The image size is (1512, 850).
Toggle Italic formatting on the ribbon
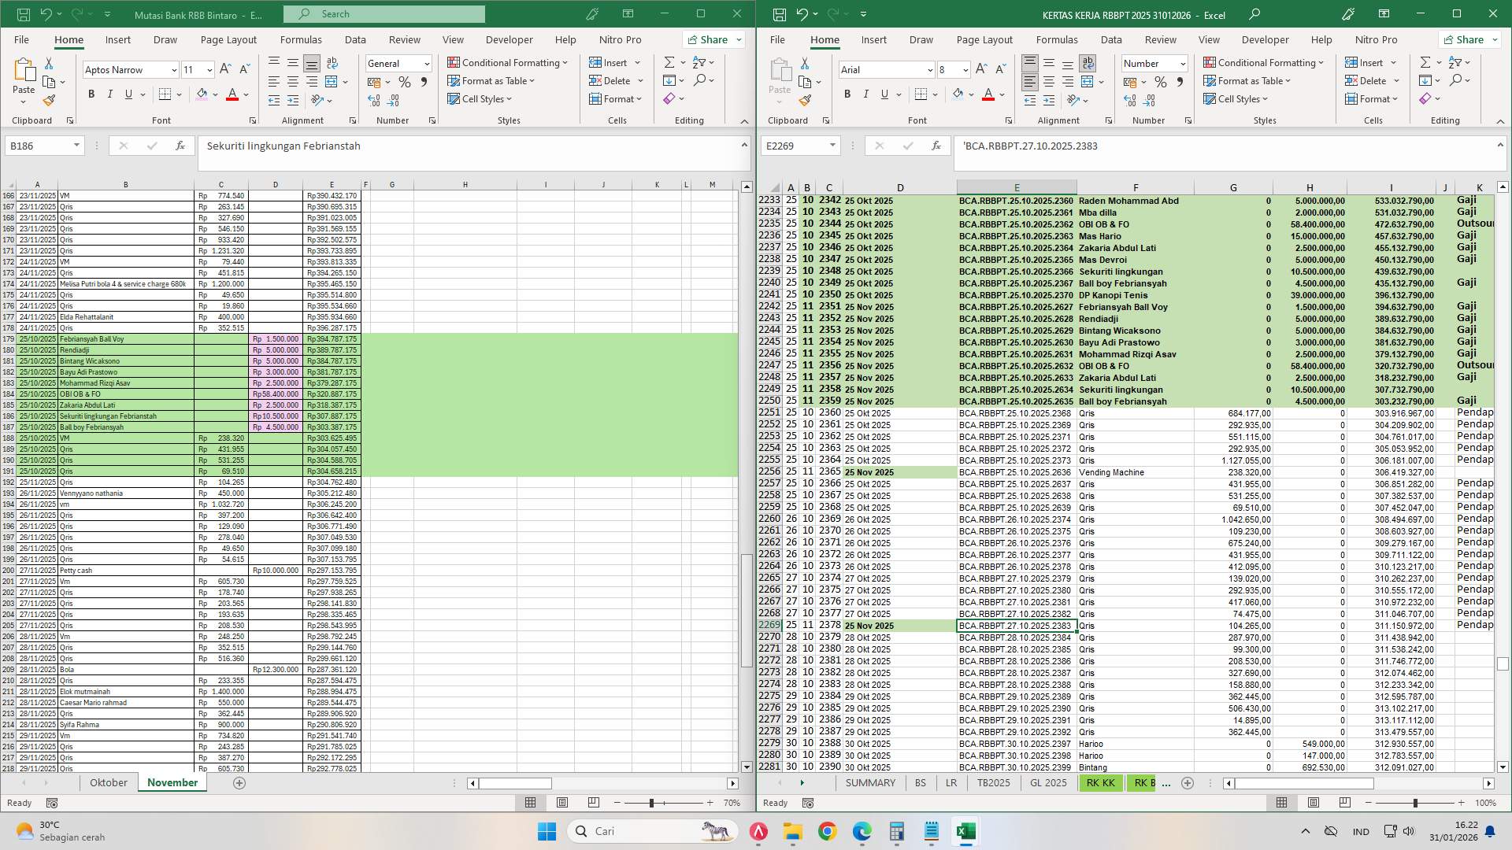pos(865,94)
